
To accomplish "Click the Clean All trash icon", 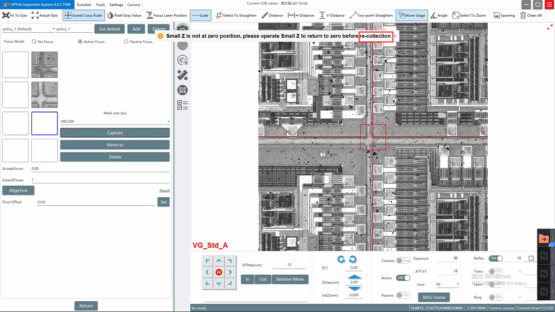I will click(x=523, y=15).
